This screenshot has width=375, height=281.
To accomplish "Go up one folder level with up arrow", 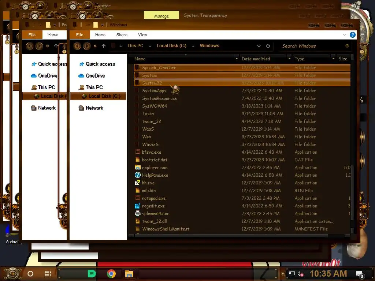I will (103, 46).
